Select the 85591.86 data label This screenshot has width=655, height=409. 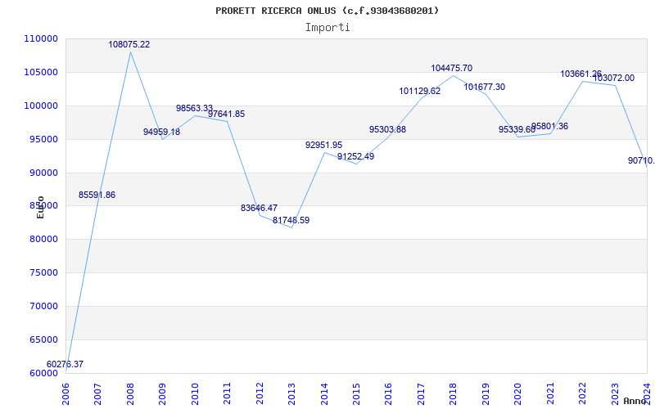pyautogui.click(x=97, y=195)
